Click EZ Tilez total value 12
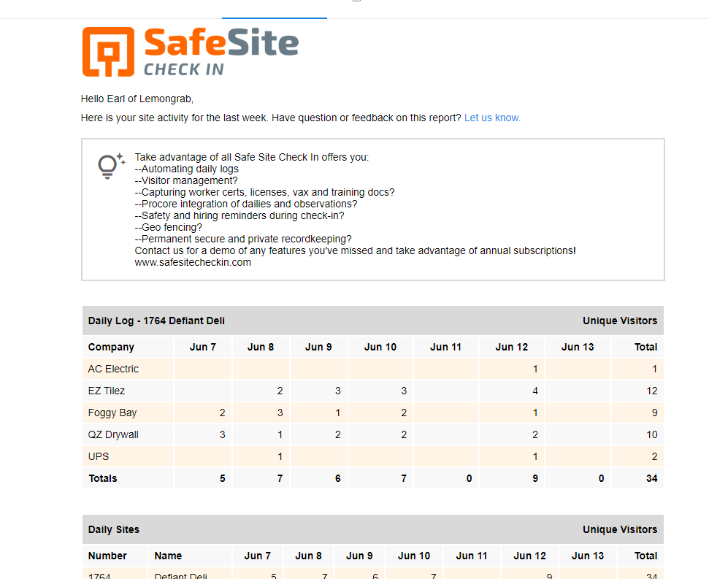Screen dimensions: 709x579 point(651,391)
